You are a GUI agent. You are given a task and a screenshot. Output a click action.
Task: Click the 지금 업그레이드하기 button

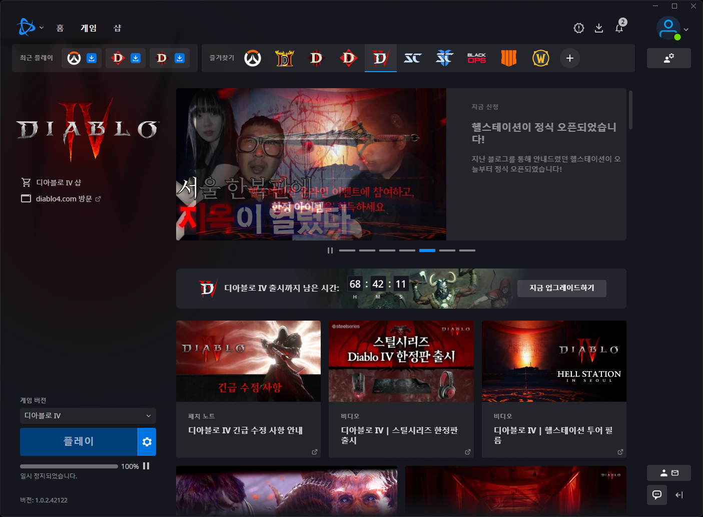click(x=562, y=288)
